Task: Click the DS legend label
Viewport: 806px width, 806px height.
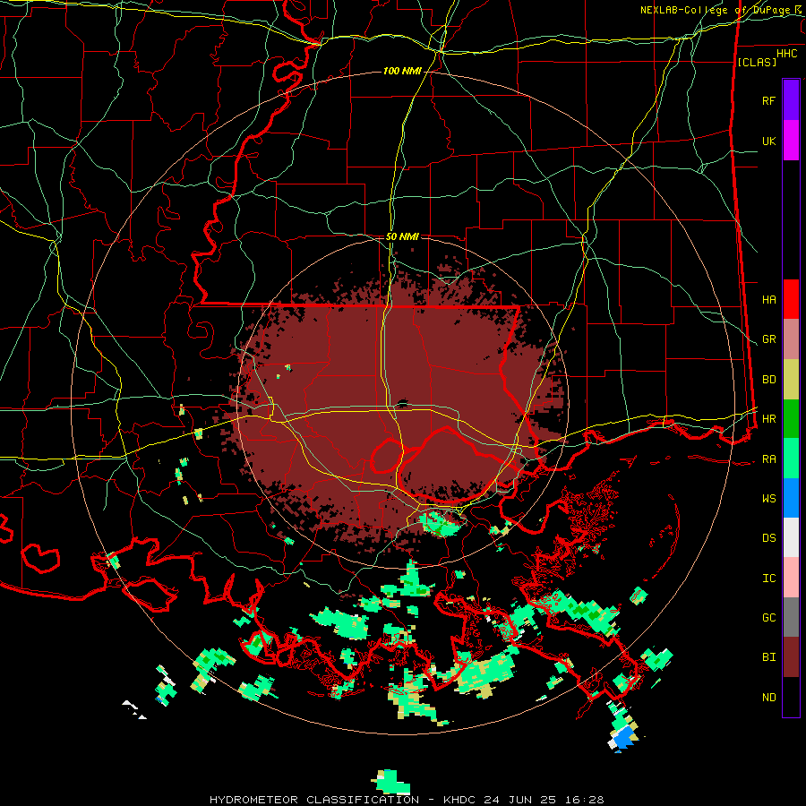Action: 768,537
